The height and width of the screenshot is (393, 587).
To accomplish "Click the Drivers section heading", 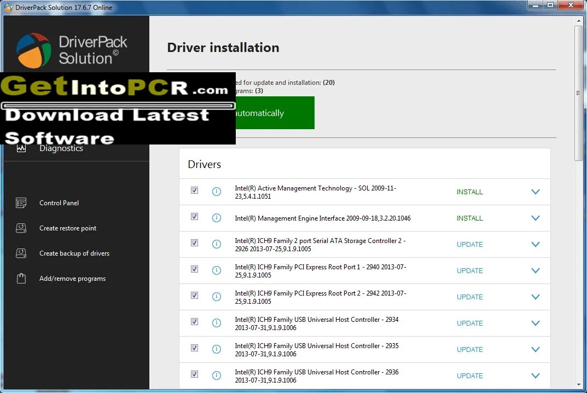I will [x=205, y=164].
